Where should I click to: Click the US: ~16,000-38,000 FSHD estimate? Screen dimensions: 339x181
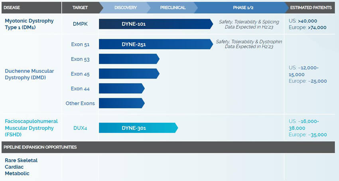[x=304, y=125]
